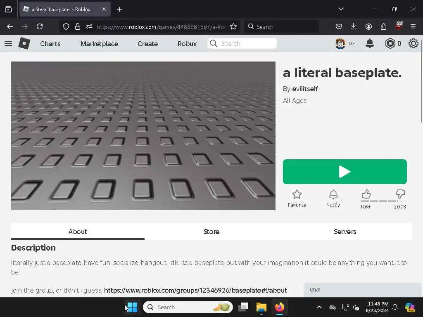Expand the Chat panel
This screenshot has height=317, width=423.
click(362, 290)
